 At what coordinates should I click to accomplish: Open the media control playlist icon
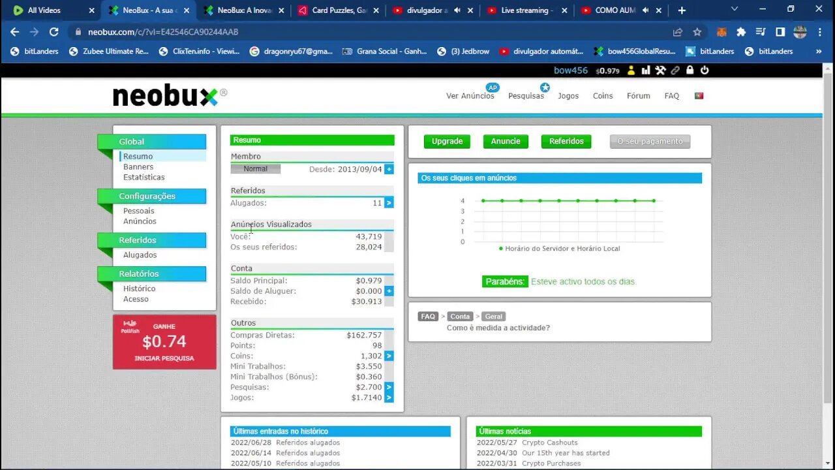(761, 32)
